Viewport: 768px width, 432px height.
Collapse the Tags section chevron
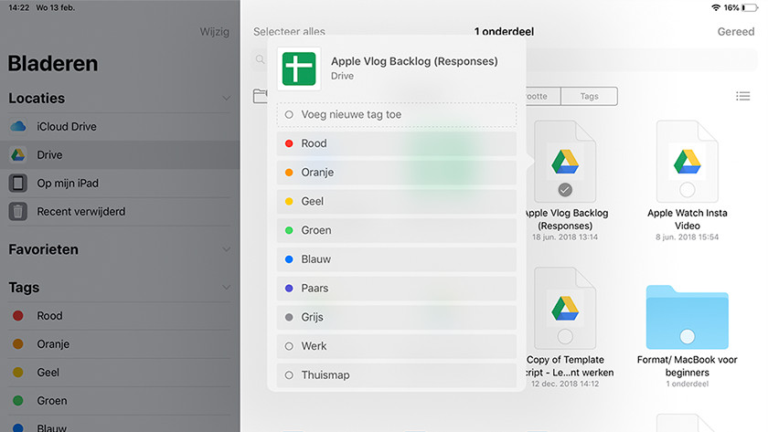click(x=226, y=288)
